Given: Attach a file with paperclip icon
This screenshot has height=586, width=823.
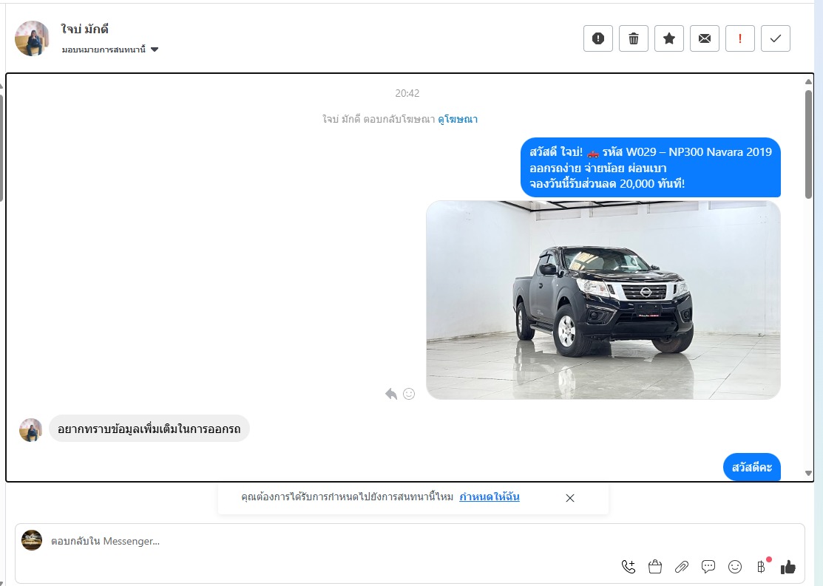Looking at the screenshot, I should (682, 567).
